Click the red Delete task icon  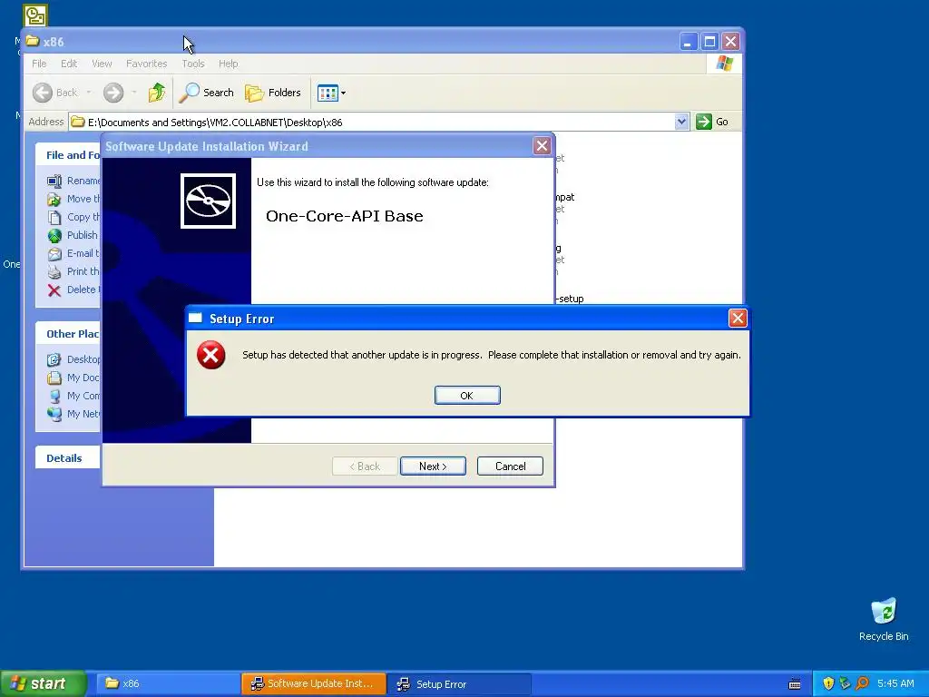[x=54, y=290]
